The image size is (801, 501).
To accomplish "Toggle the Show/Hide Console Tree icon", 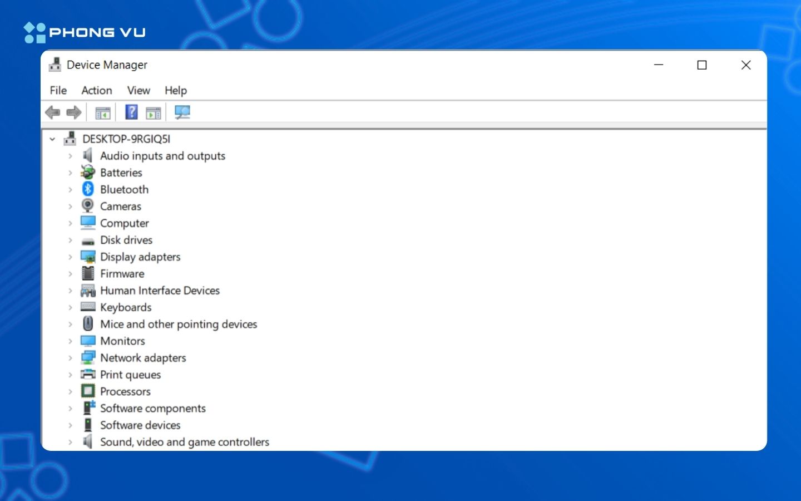I will 102,112.
